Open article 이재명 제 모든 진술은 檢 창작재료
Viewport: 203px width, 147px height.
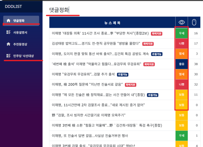[98, 95]
